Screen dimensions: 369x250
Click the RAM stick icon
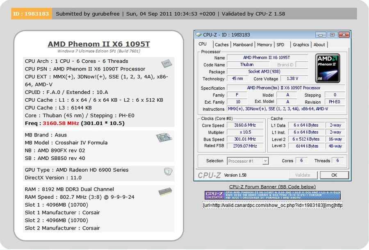[x=165, y=192]
